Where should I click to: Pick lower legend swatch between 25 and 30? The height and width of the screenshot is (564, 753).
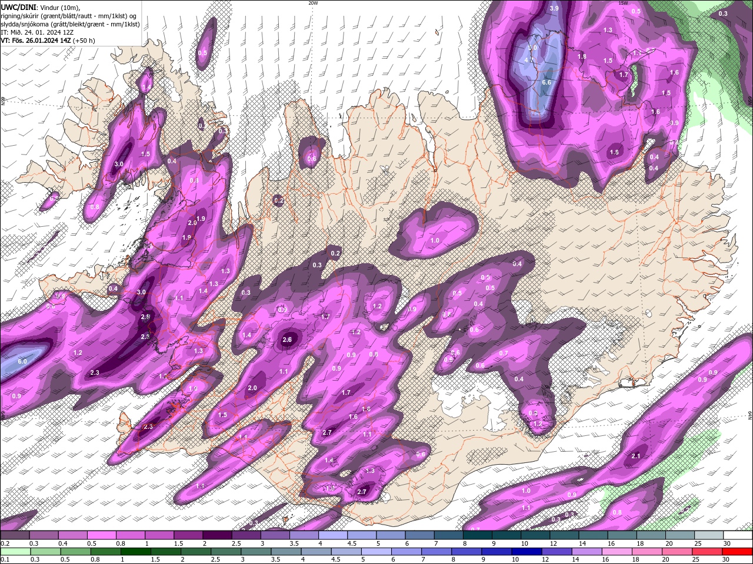pos(708,551)
